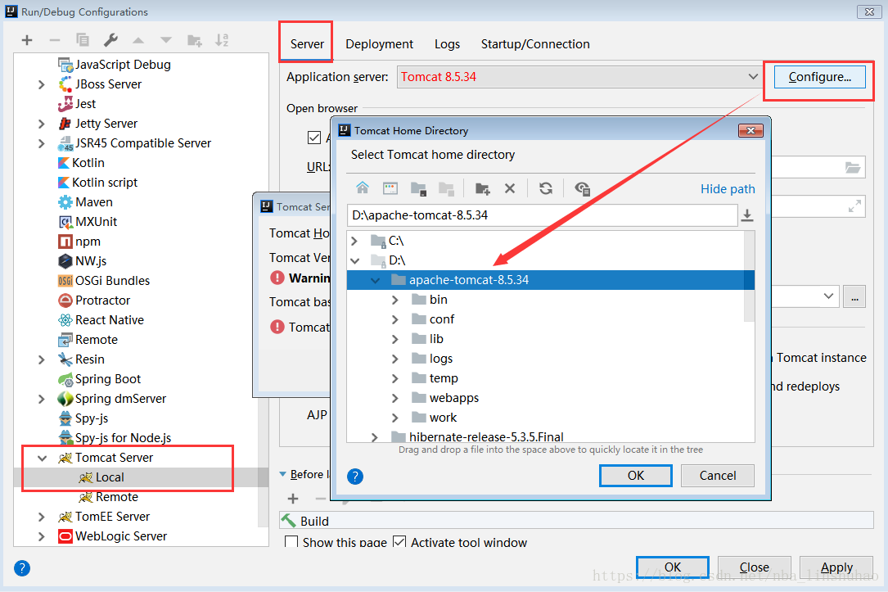
Task: Select hibernate-release-5.3.5.Final folder
Action: 486,436
